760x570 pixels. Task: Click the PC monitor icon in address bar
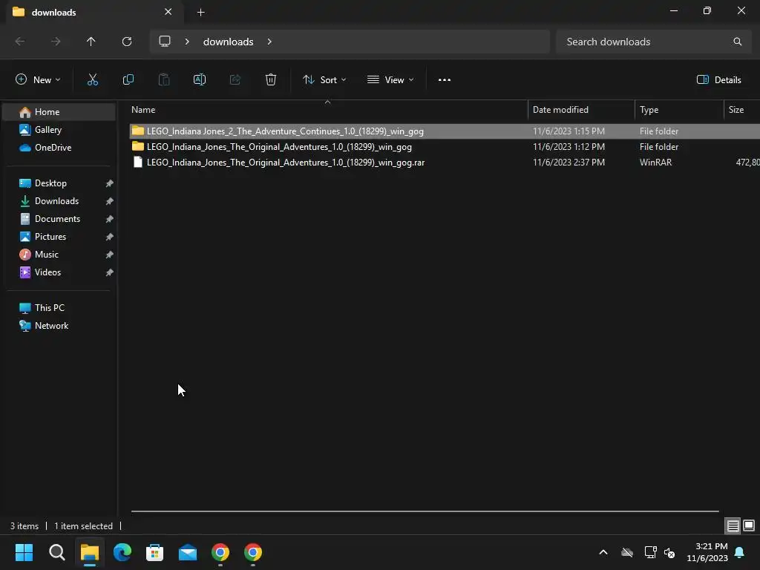[165, 42]
